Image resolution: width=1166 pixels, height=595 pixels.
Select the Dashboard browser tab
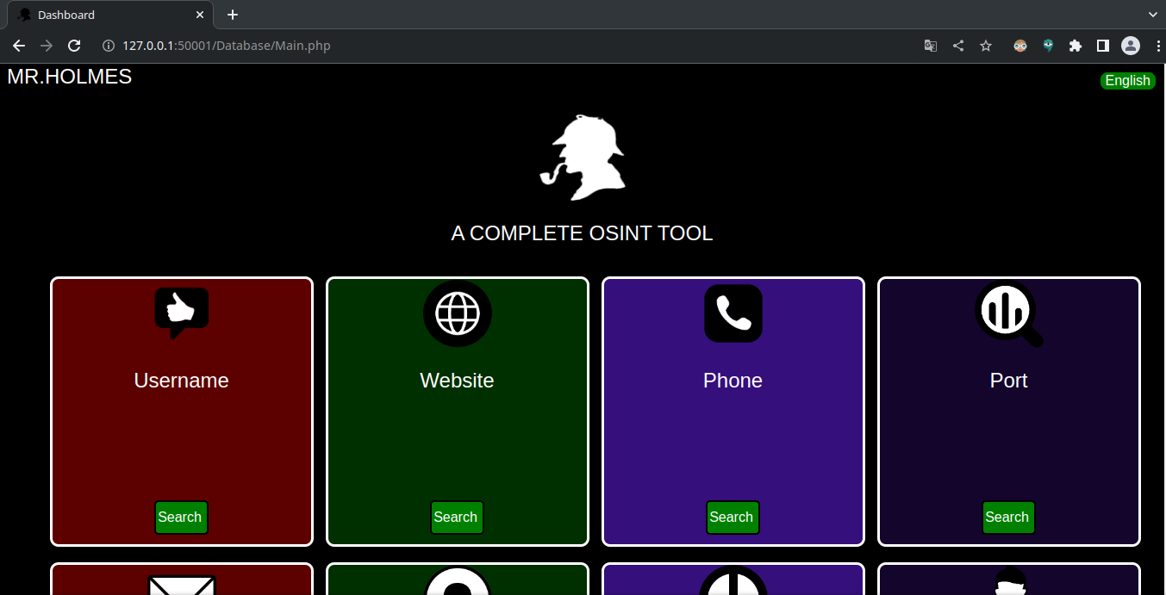(x=103, y=14)
